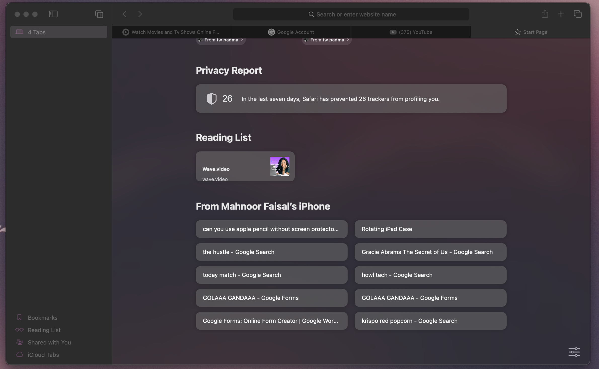Switch to the Watch Movies and Tv Shows tab

pos(171,32)
